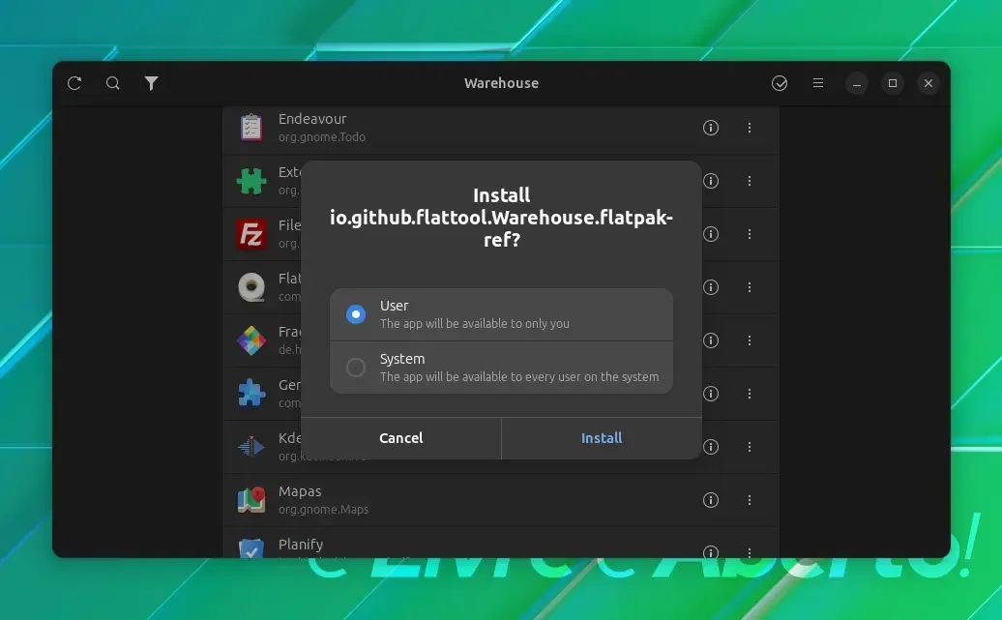The image size is (1002, 620).
Task: Open three-dot menu for FileZilla row
Action: [750, 234]
